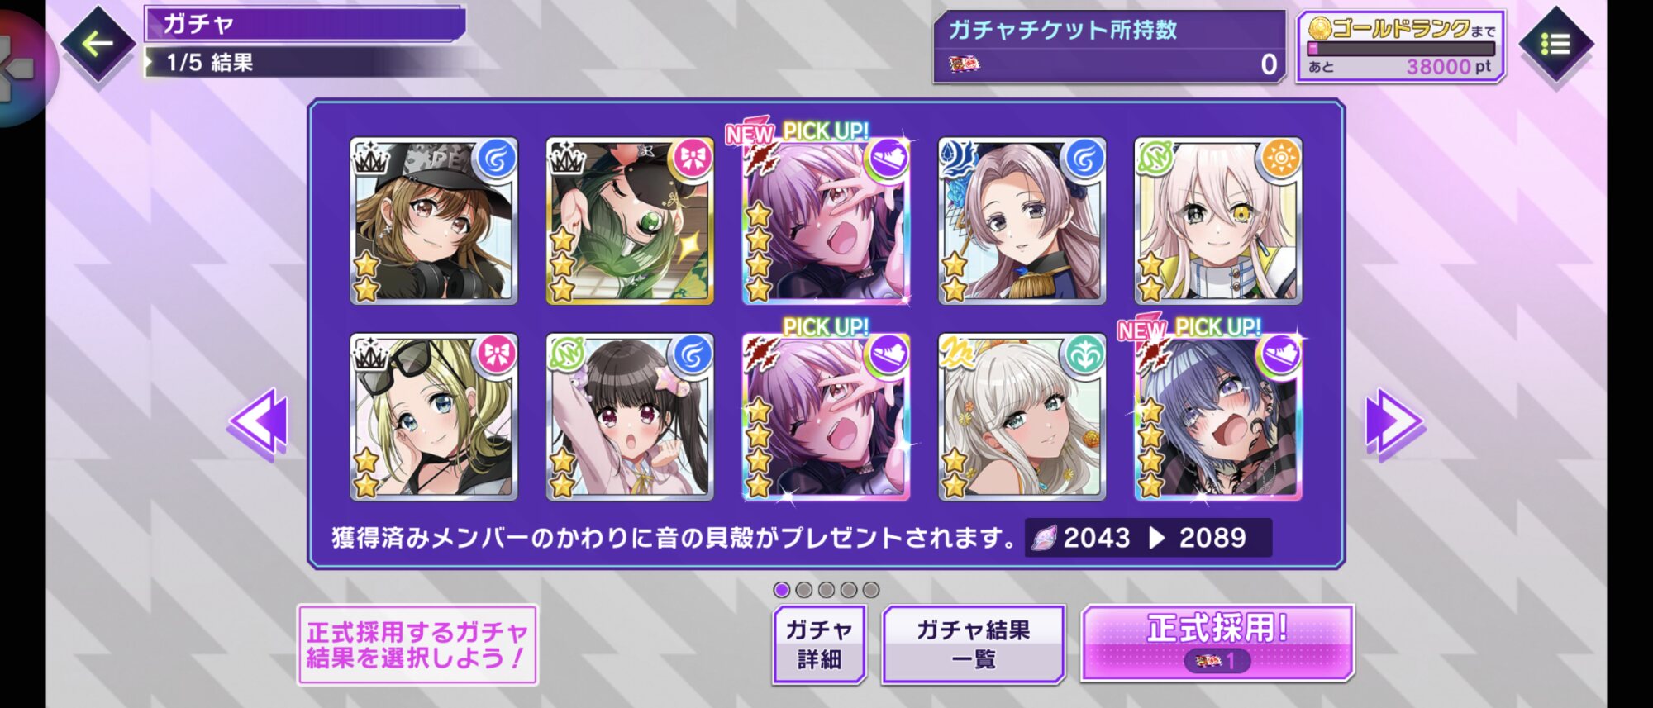Select the green-haired three-star card thumbnail

[x=629, y=221]
